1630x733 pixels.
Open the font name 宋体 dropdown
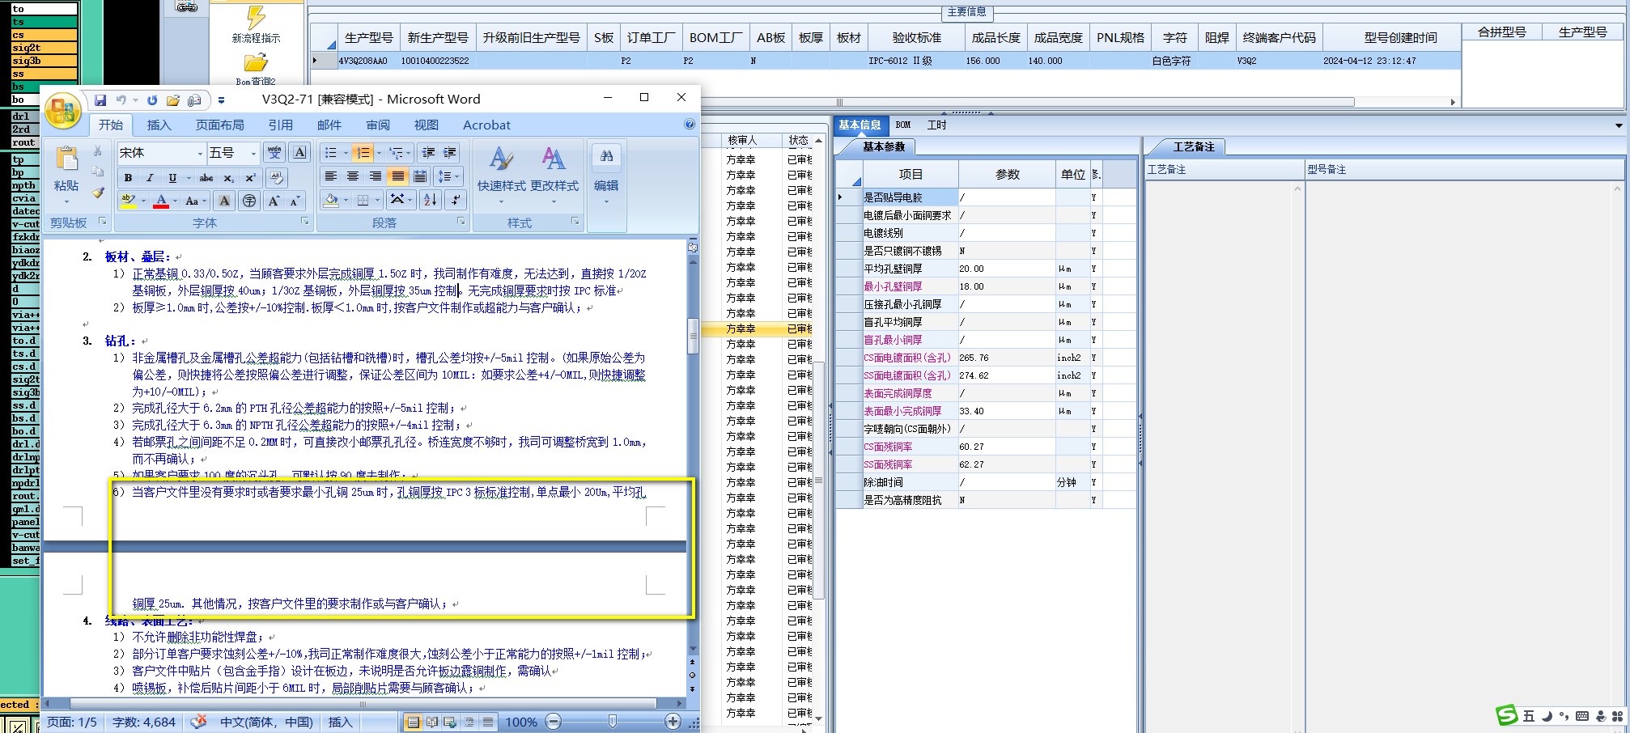pos(200,153)
